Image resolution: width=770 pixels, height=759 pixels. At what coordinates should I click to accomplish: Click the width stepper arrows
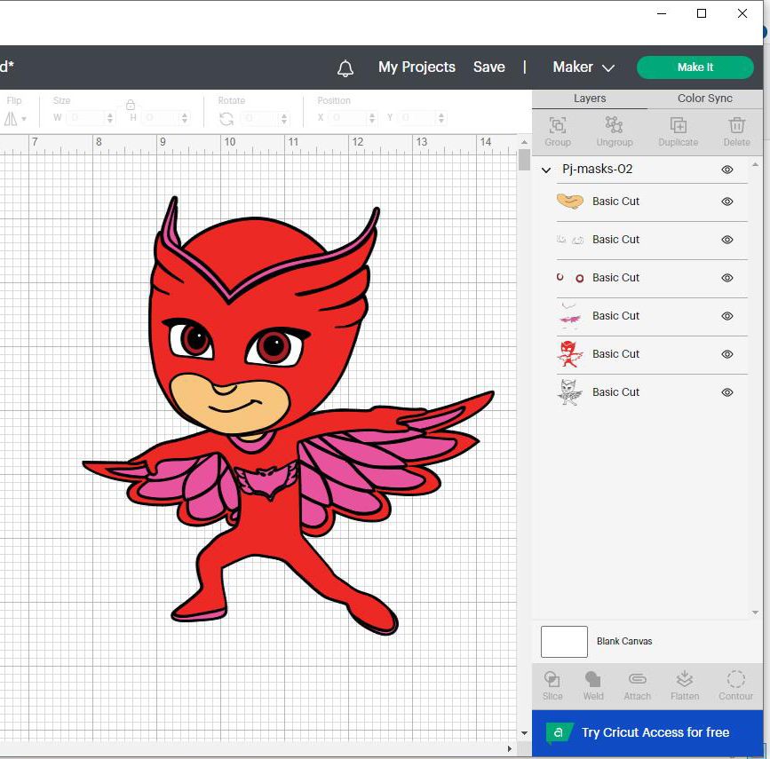pos(110,118)
